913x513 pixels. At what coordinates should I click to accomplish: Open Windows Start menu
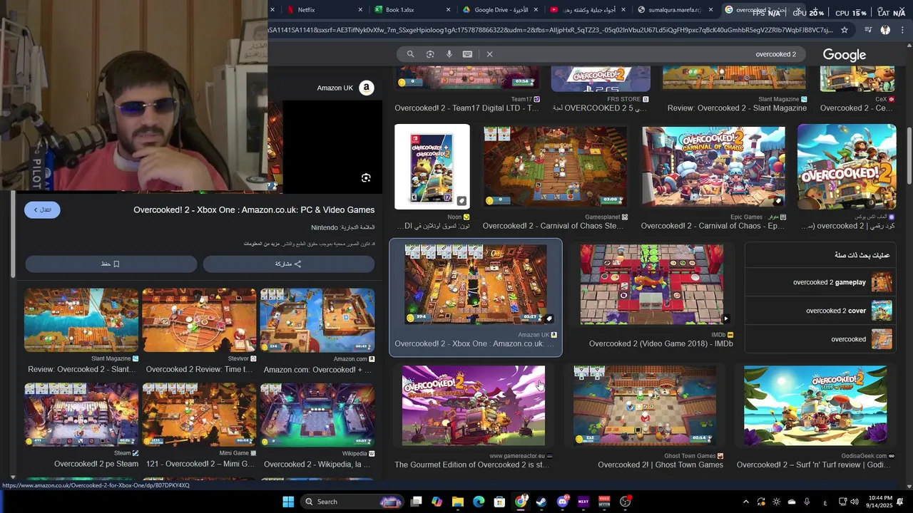288,502
